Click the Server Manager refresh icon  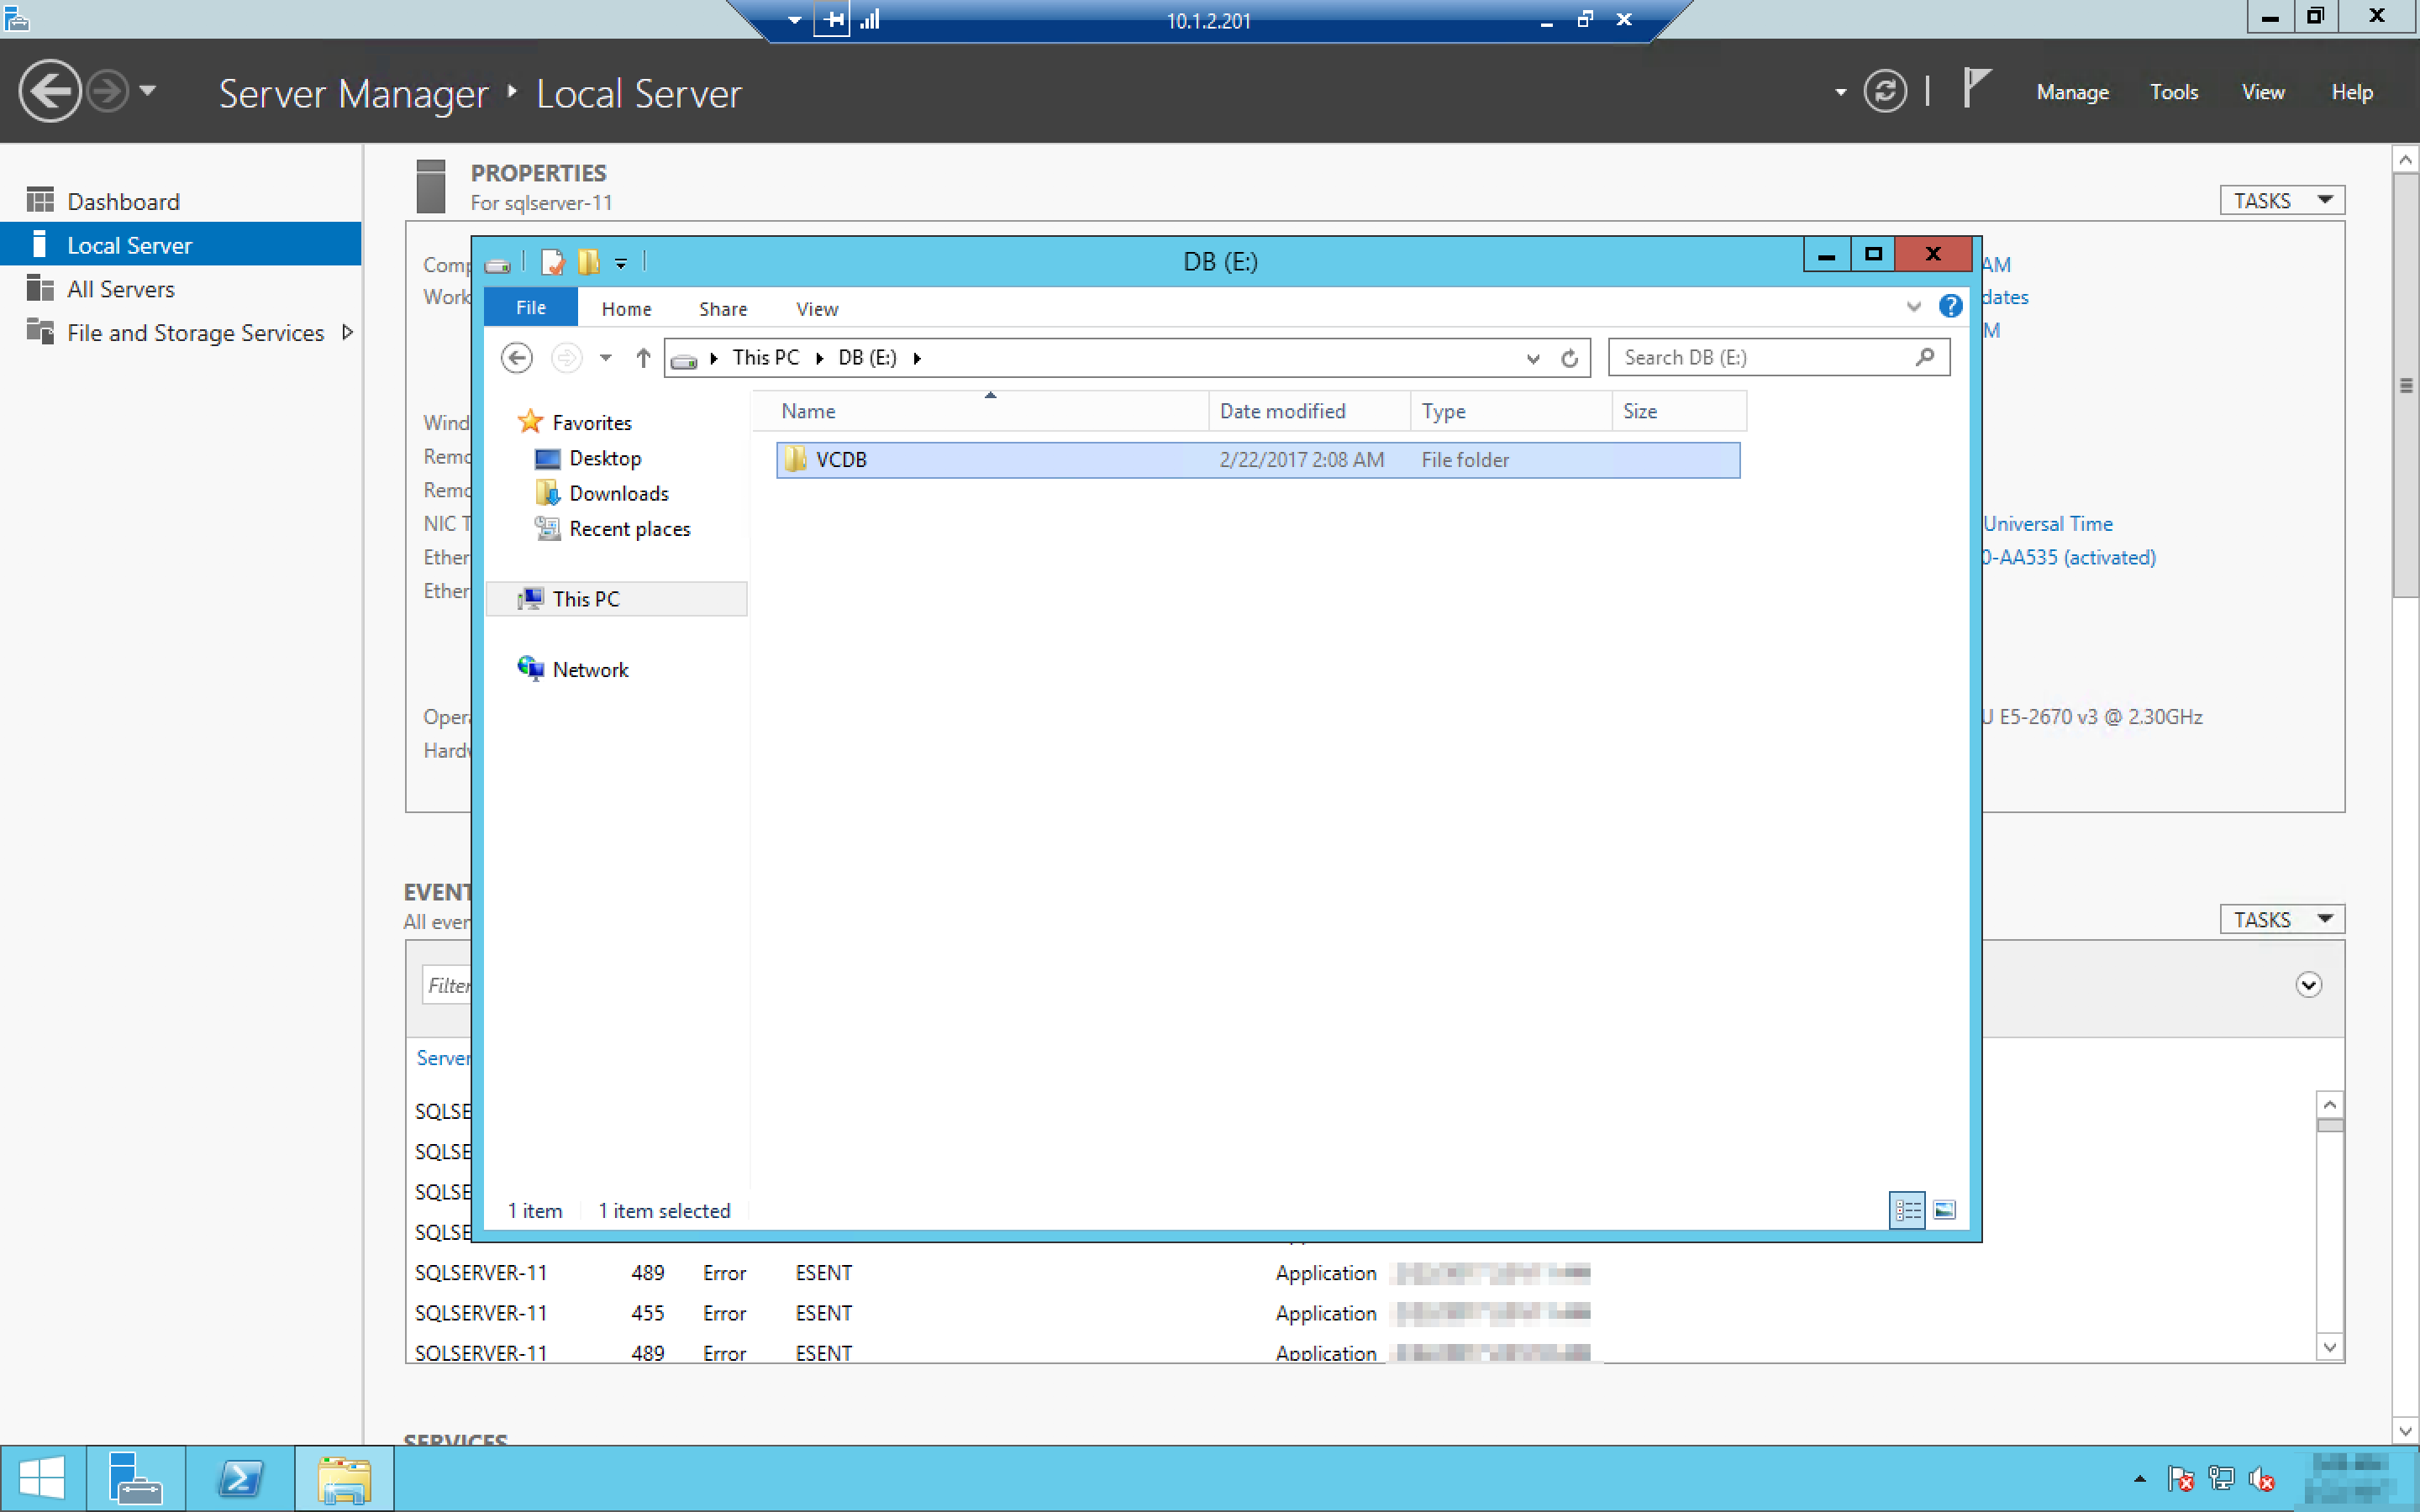[1884, 92]
